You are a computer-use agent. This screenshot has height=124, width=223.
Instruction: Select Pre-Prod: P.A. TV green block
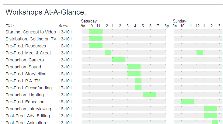(138, 81)
